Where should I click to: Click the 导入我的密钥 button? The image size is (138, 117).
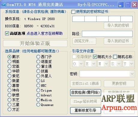click(118, 25)
